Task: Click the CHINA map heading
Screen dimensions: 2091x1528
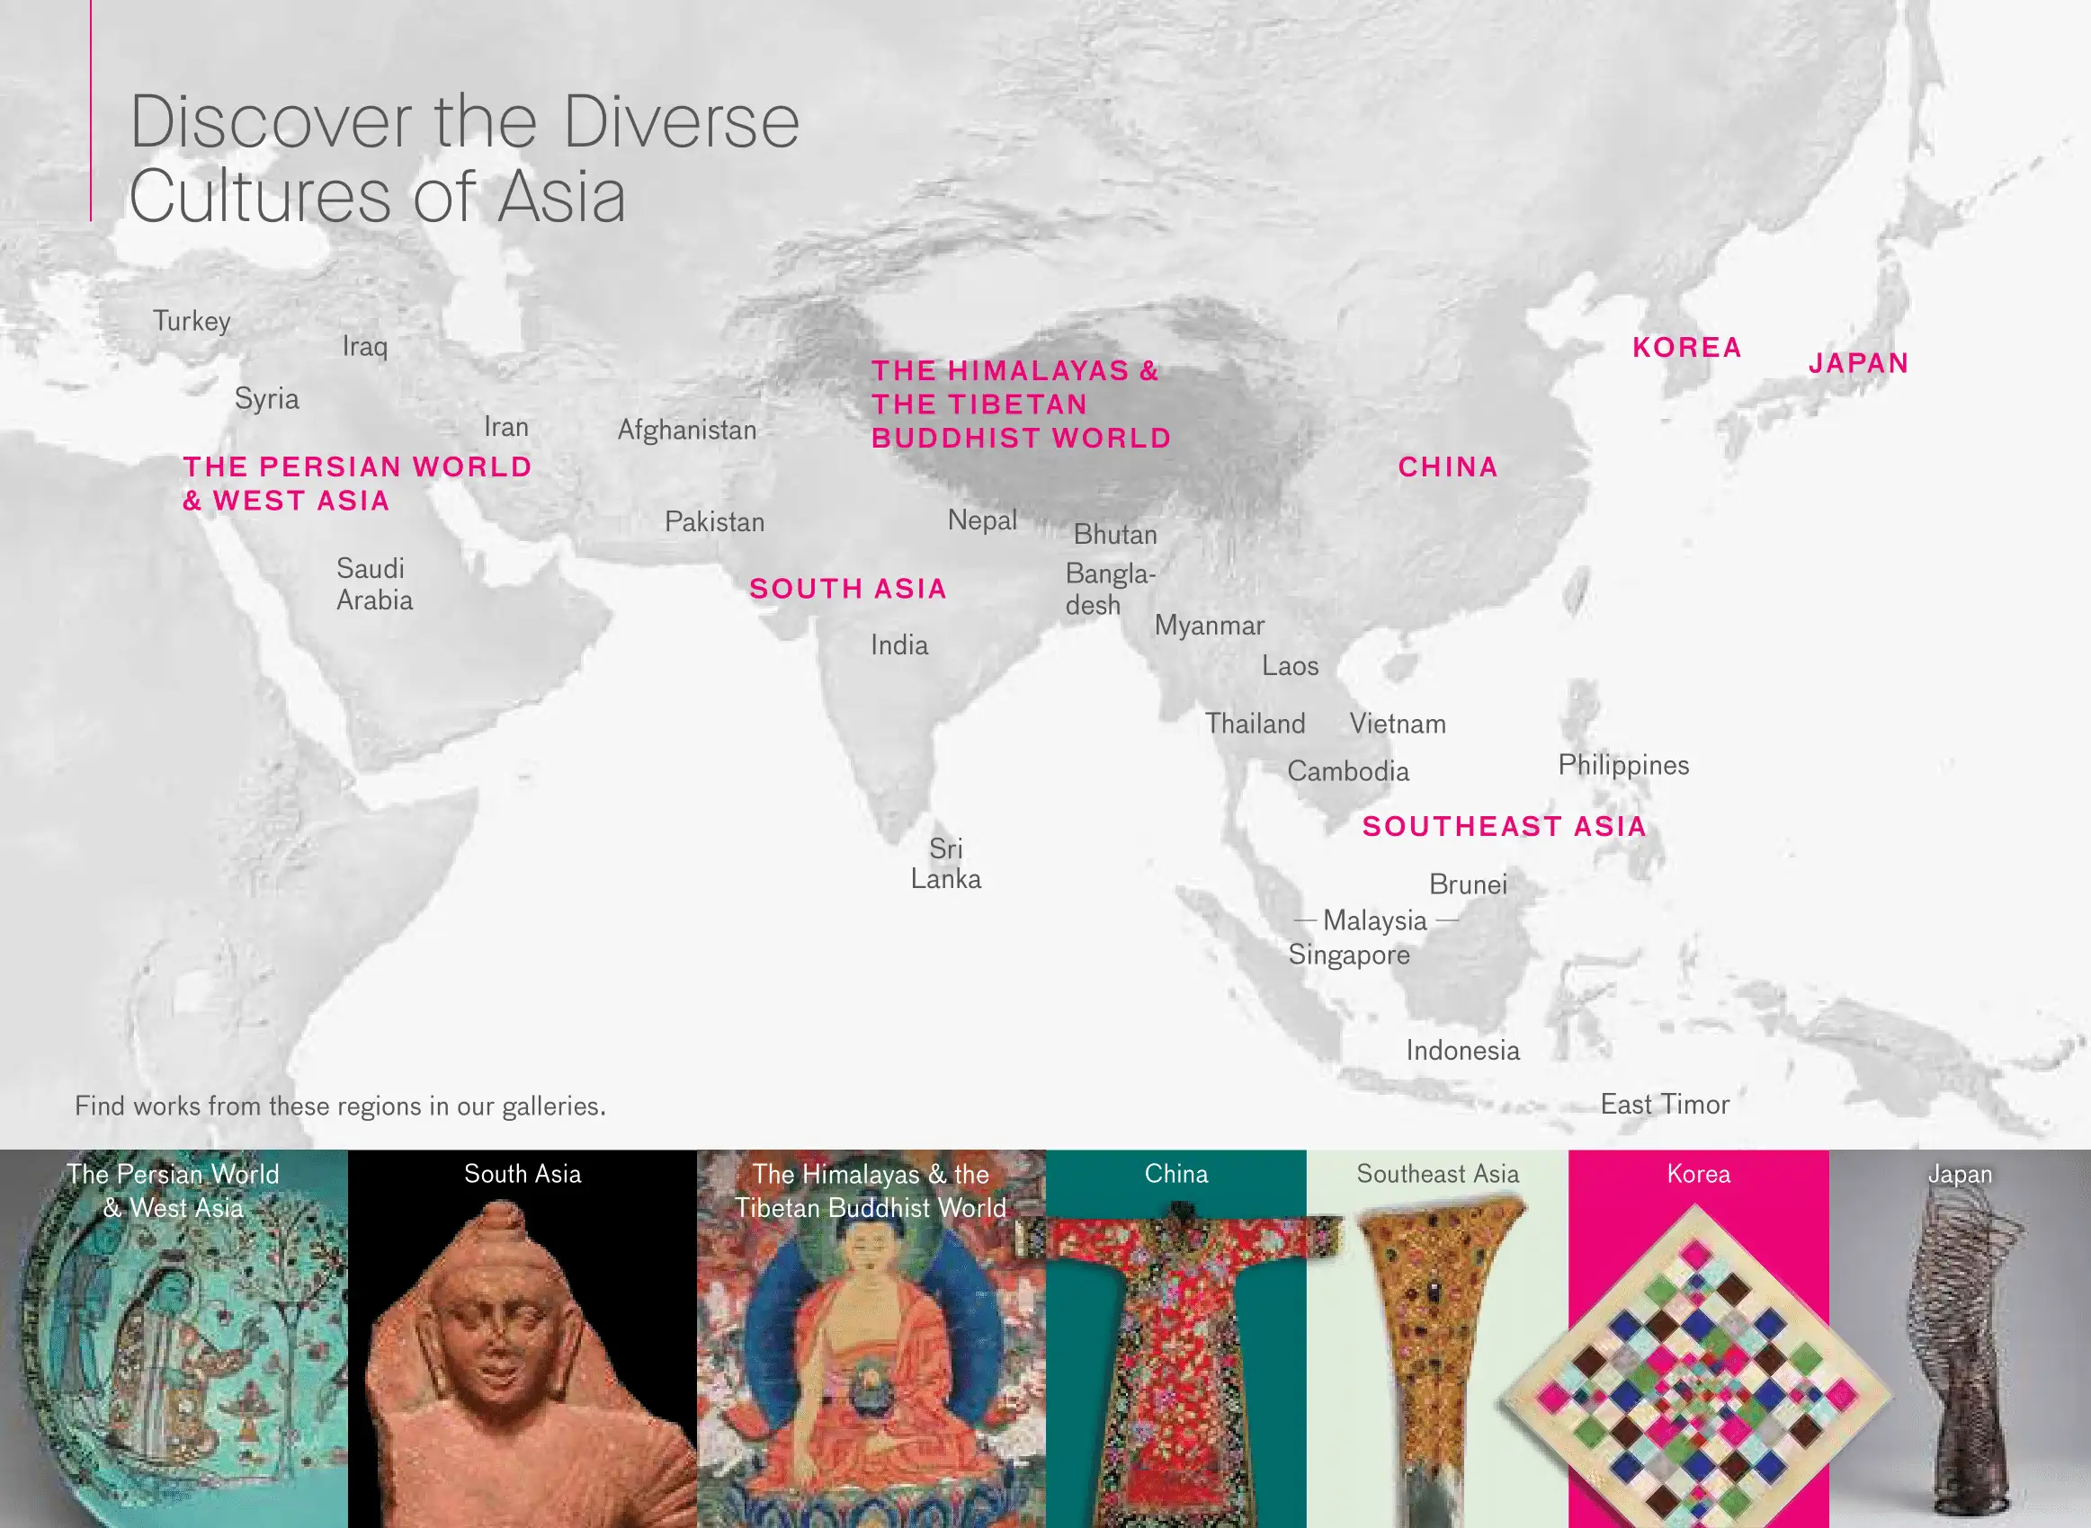Action: pos(1448,467)
